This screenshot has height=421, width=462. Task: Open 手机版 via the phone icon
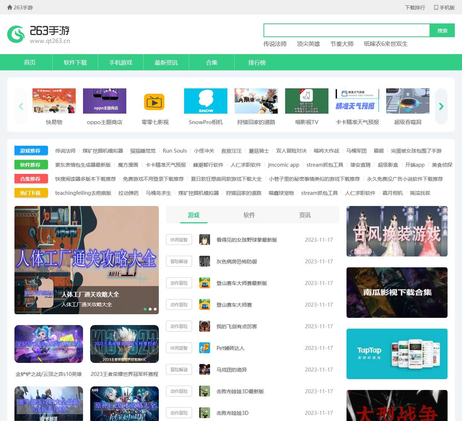pos(444,7)
